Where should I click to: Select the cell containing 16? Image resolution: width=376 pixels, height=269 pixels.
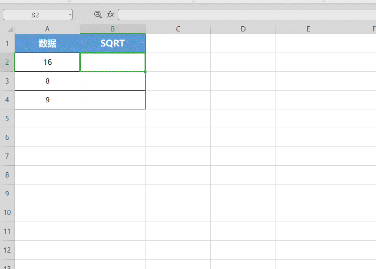tap(47, 62)
